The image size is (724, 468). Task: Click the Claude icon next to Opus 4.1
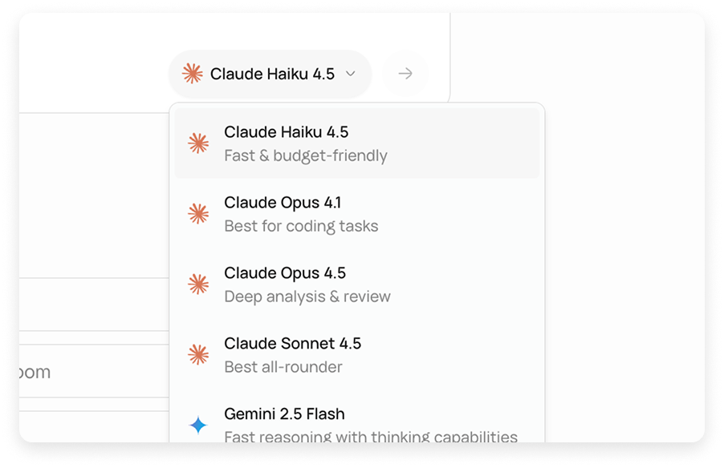198,213
